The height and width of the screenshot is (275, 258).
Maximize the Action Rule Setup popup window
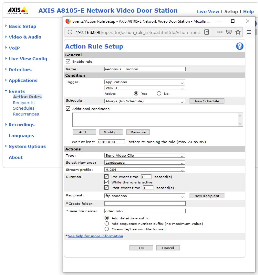(233, 21)
